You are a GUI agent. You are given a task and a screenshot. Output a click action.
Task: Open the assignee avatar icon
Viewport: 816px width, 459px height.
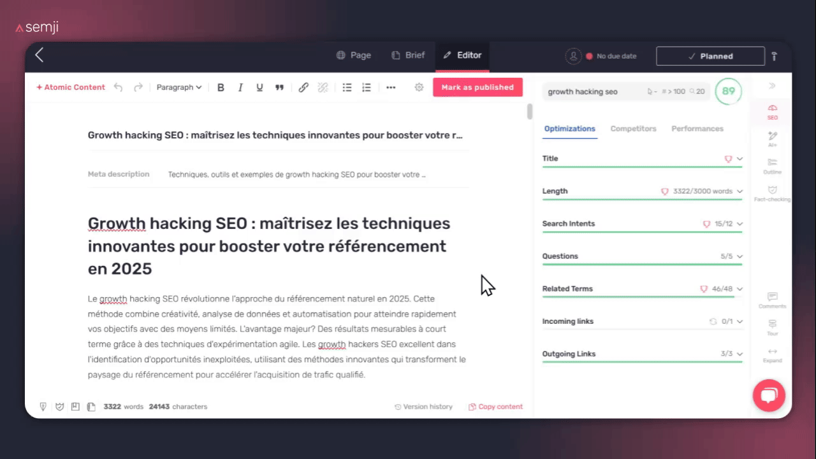573,56
